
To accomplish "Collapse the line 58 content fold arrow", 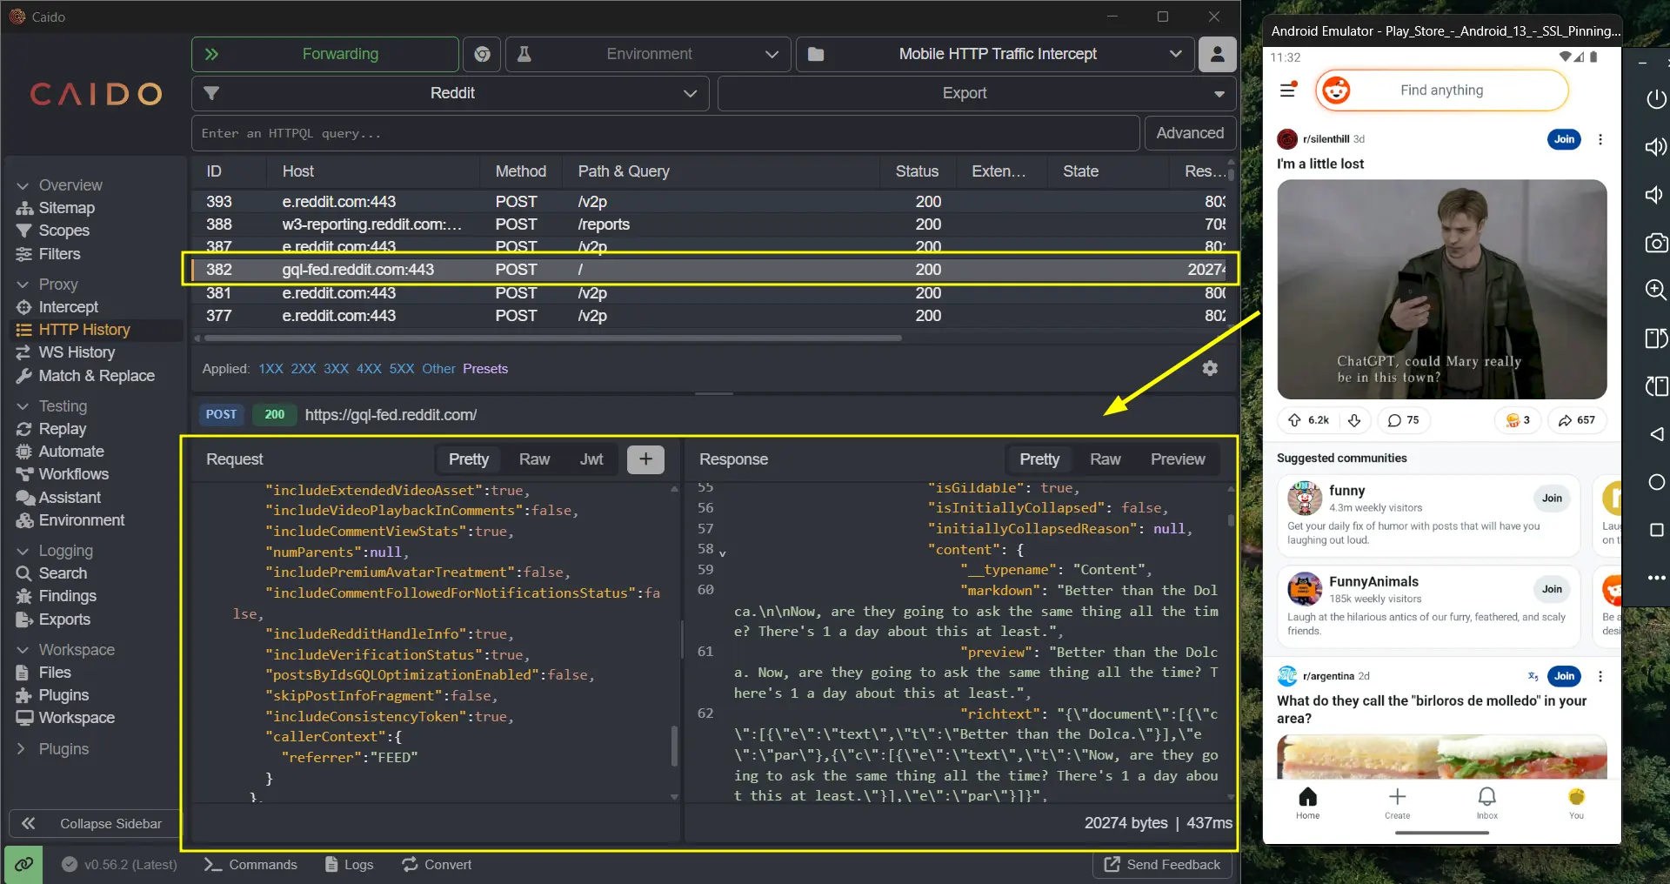I will point(722,552).
